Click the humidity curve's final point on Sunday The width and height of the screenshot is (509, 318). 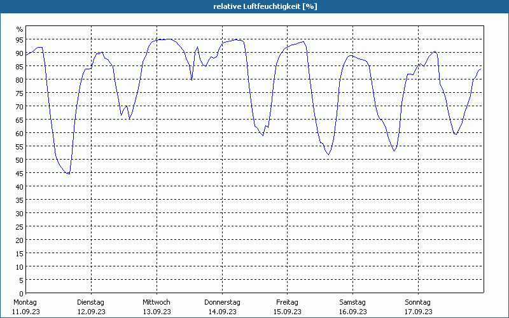(481, 69)
